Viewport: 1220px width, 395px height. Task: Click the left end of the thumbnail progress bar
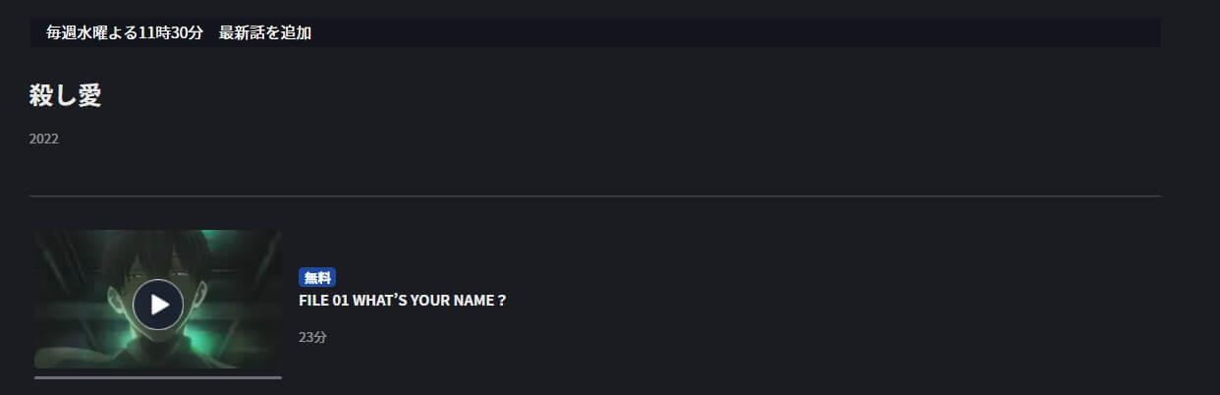point(39,377)
